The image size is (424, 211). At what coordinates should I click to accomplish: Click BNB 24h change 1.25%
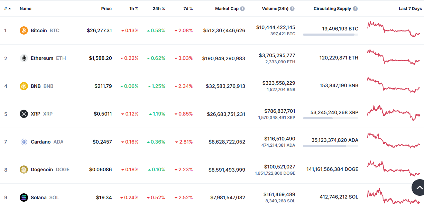click(x=157, y=86)
